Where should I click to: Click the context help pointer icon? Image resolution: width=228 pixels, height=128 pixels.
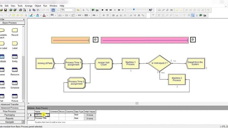coord(151,10)
